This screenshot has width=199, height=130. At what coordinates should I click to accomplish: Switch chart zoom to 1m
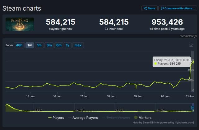(39, 45)
